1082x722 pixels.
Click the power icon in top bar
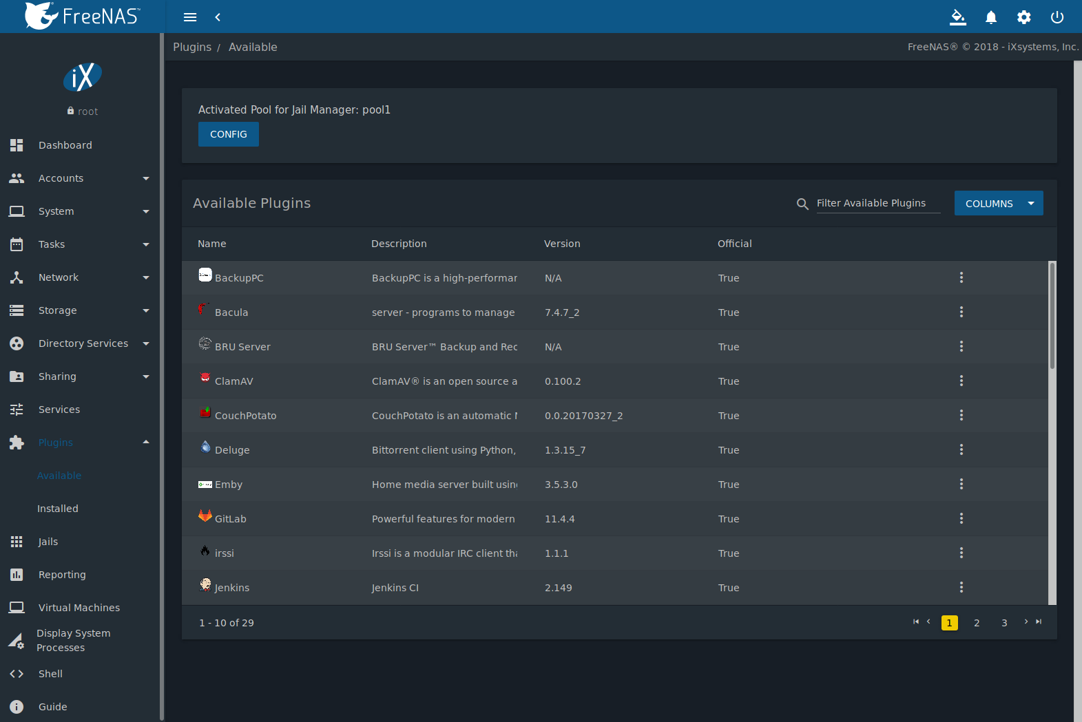click(1057, 17)
